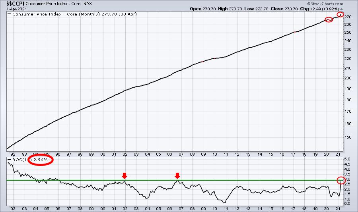358x212 pixels.
Task: Click the 92 year label under main chart
Action: click(13, 154)
